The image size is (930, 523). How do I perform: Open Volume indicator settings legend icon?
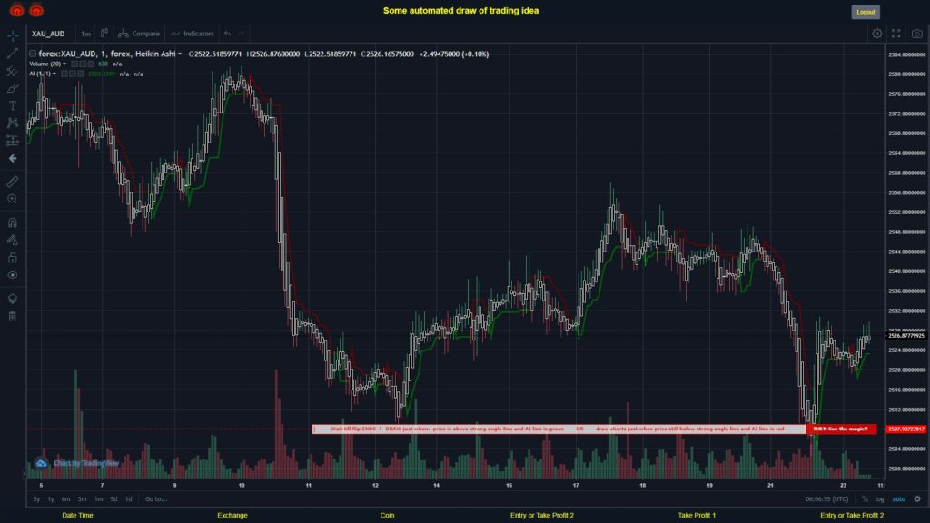point(83,64)
